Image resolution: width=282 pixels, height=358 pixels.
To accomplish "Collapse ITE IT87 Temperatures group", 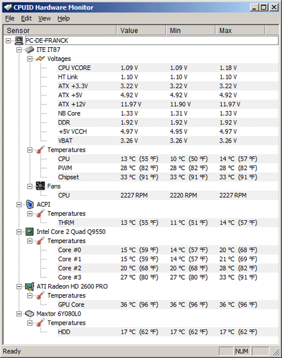I will pyautogui.click(x=30, y=150).
